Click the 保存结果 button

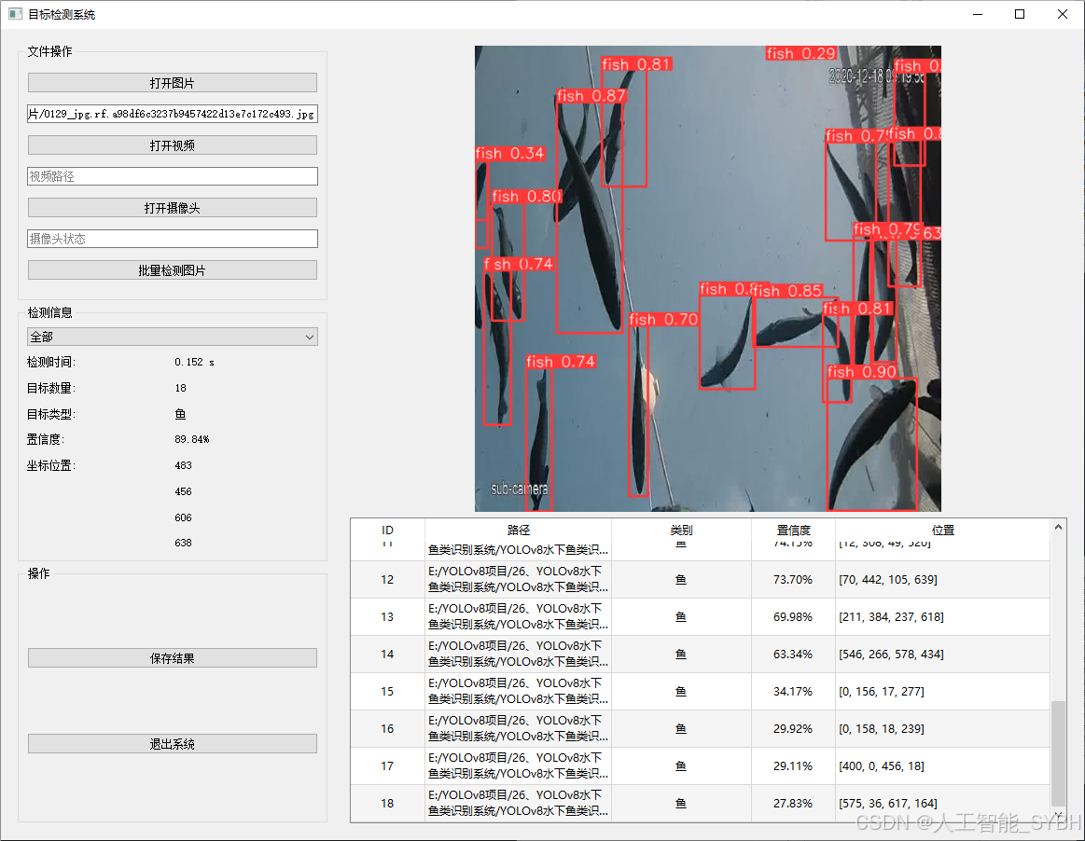[x=172, y=657]
